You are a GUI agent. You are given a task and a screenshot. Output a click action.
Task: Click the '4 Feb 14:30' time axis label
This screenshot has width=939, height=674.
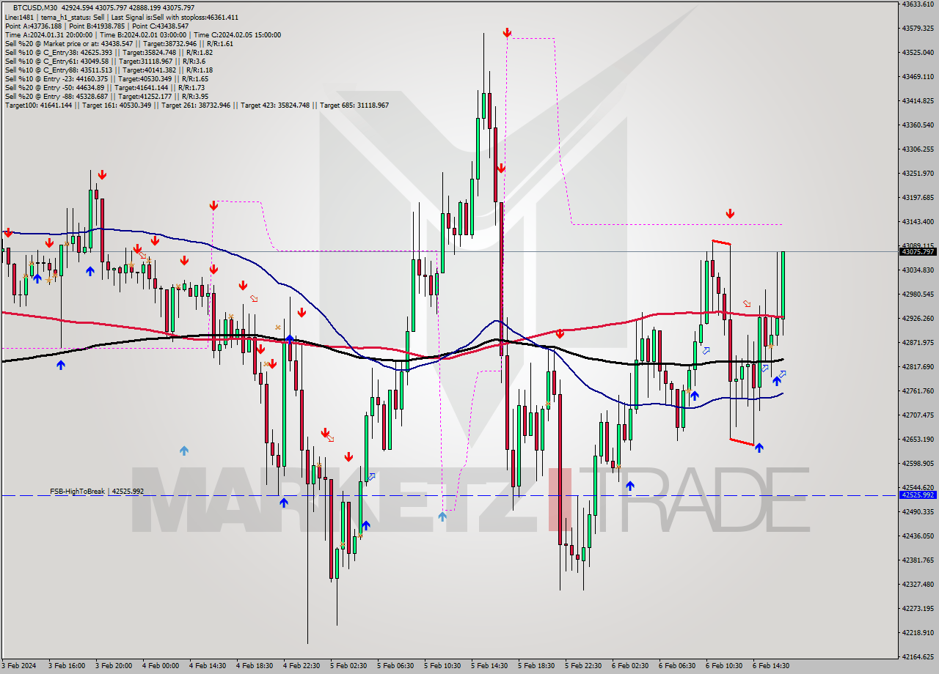(x=208, y=666)
